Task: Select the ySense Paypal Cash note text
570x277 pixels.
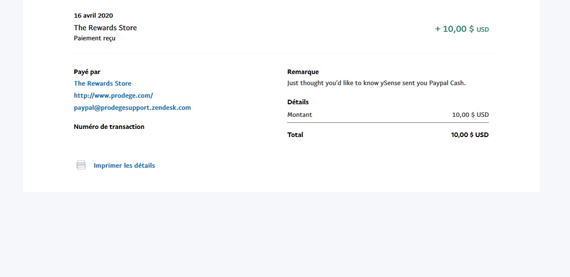Action: 376,83
